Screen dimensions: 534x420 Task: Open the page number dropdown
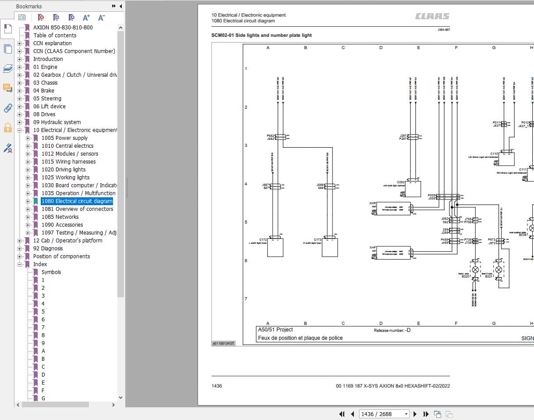[x=406, y=414]
